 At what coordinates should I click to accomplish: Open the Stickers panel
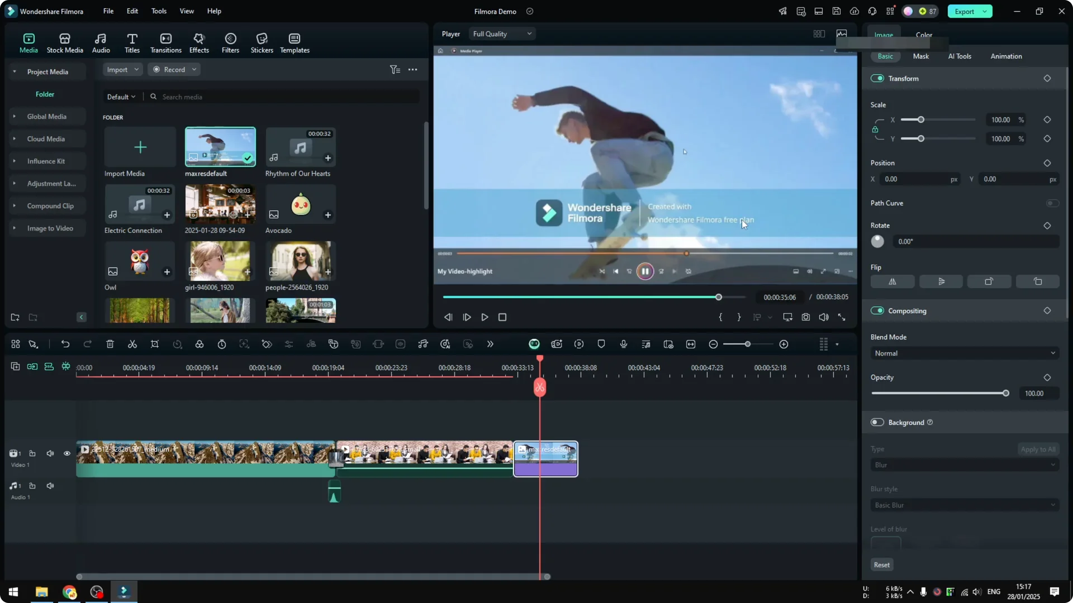pos(262,42)
